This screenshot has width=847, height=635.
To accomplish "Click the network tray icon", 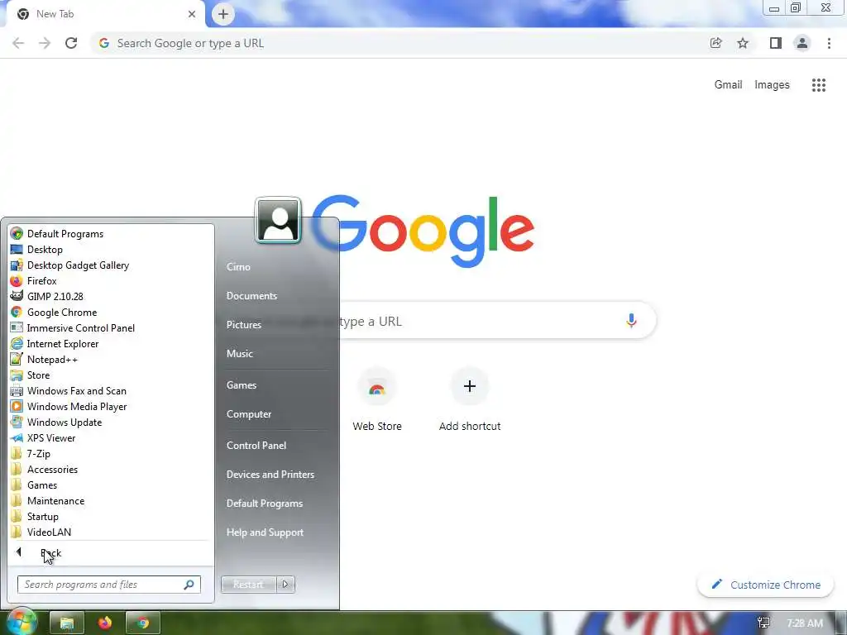I will tap(763, 623).
